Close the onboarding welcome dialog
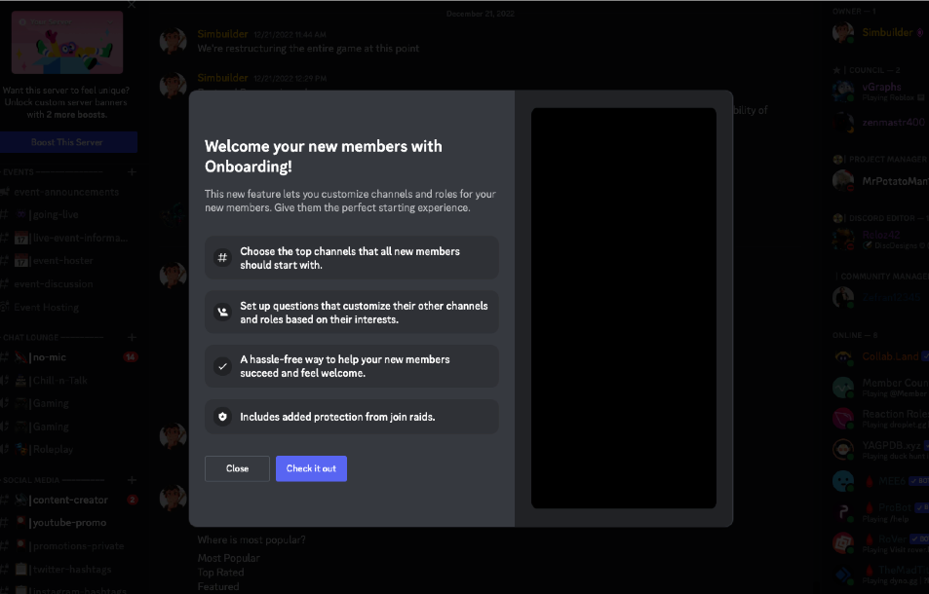The image size is (929, 594). [237, 468]
